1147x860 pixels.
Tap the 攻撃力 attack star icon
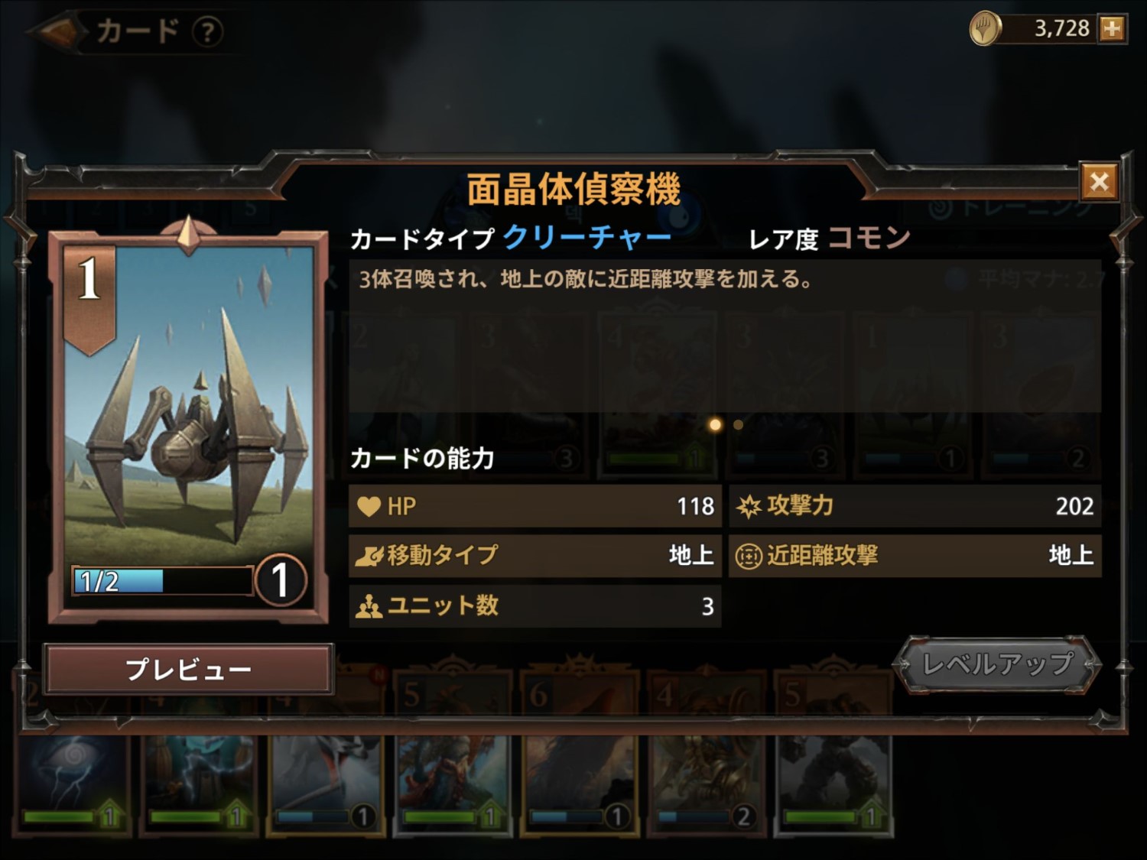coord(749,506)
